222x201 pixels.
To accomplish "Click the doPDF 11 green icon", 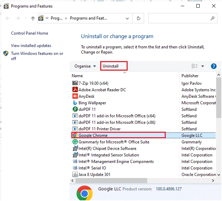I will pyautogui.click(x=75, y=109).
